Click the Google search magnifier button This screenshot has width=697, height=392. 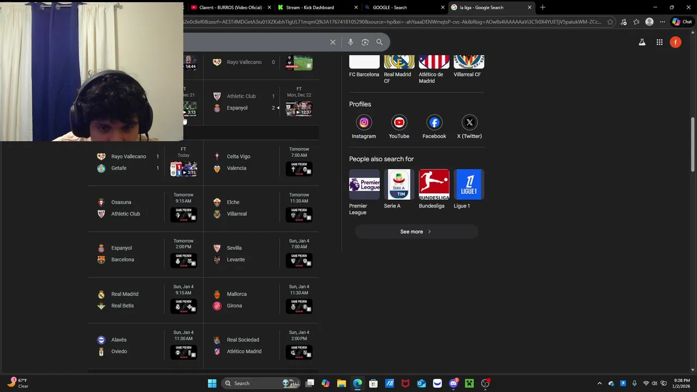380,42
